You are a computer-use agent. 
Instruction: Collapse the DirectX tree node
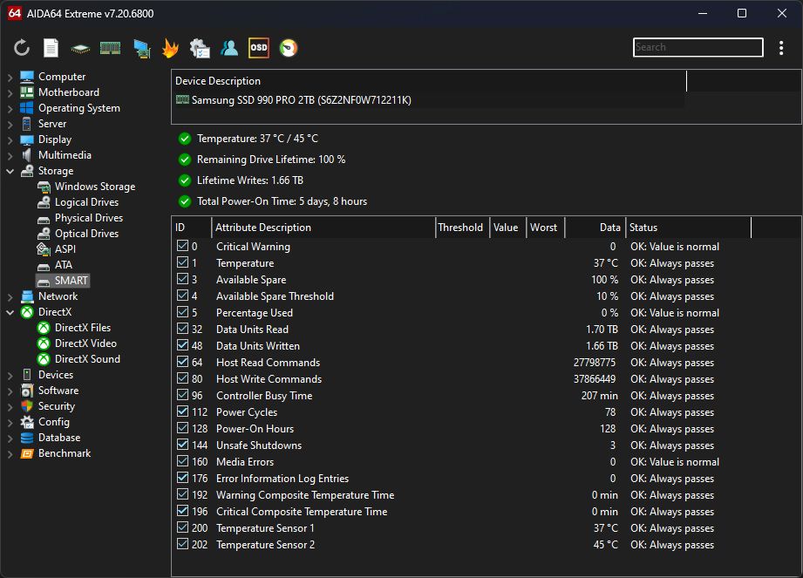tap(10, 312)
